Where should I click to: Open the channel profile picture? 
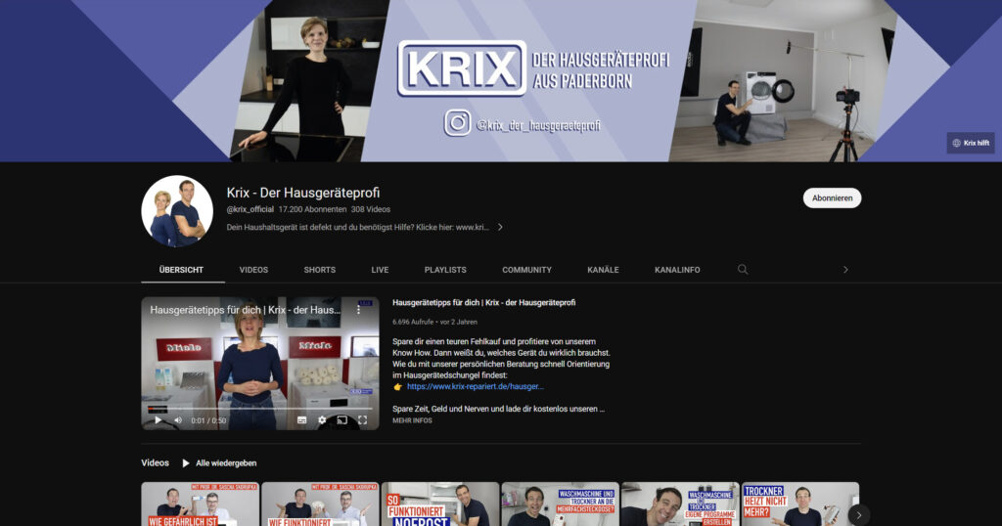pyautogui.click(x=177, y=211)
